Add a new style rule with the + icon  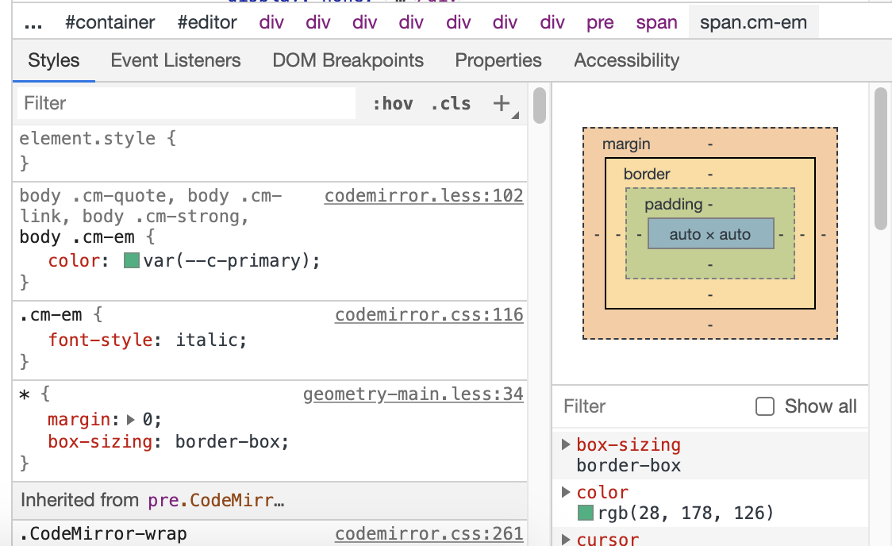click(500, 103)
